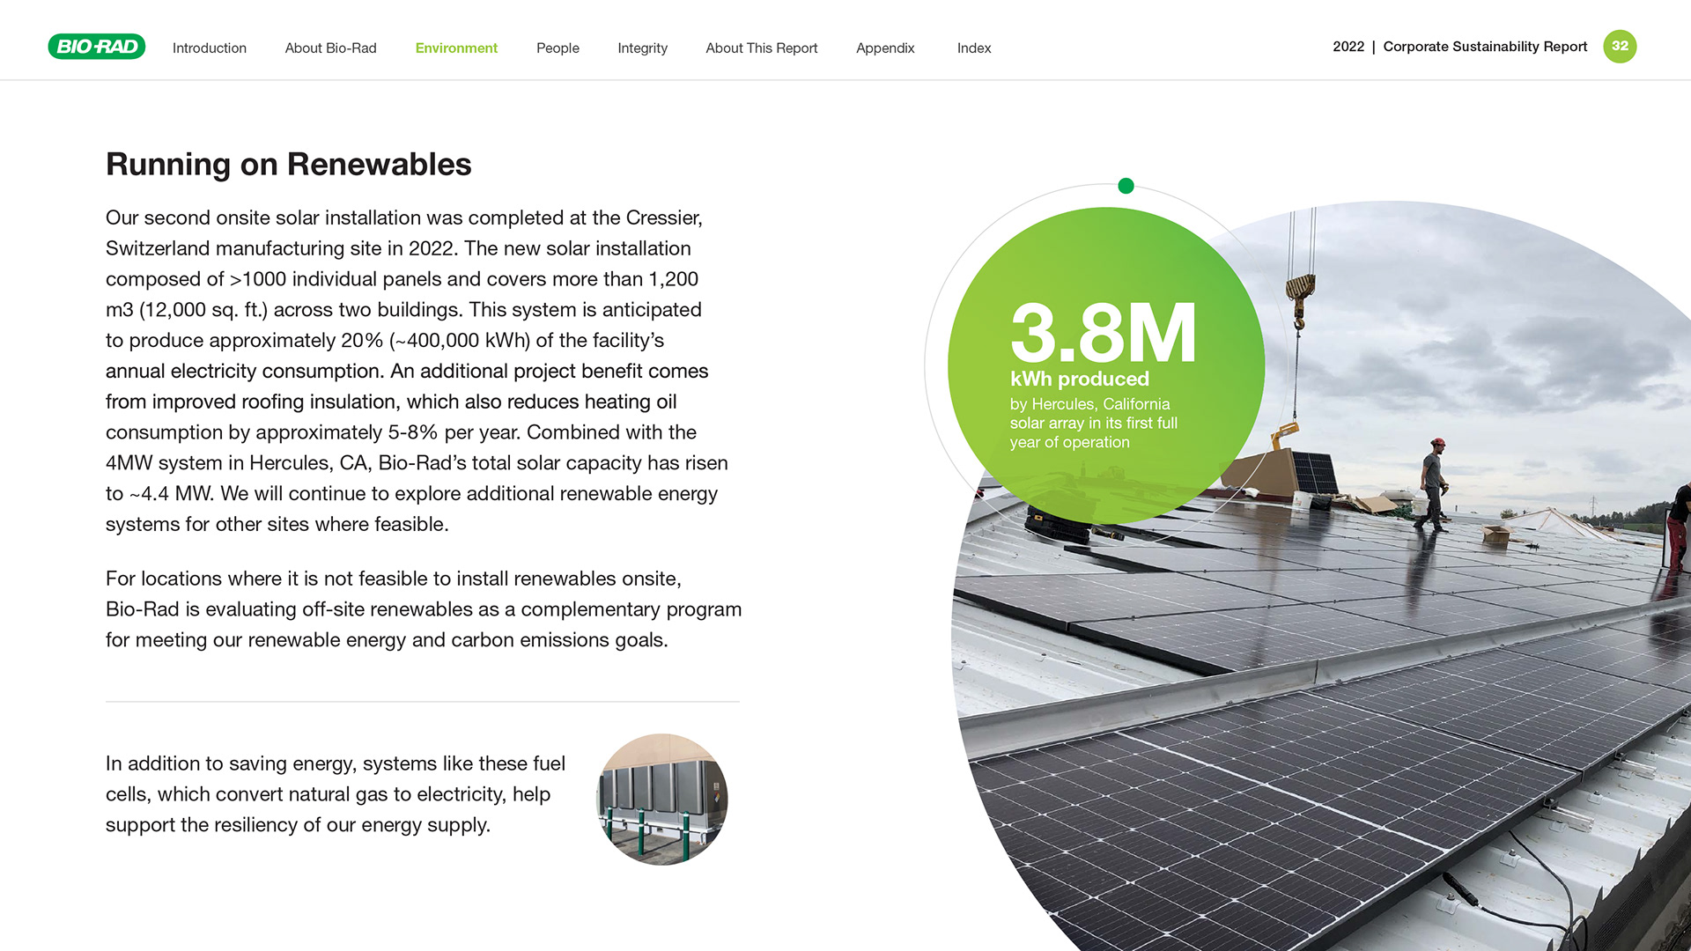The width and height of the screenshot is (1691, 951).
Task: Go to About Bio-Rad section
Action: click(330, 48)
